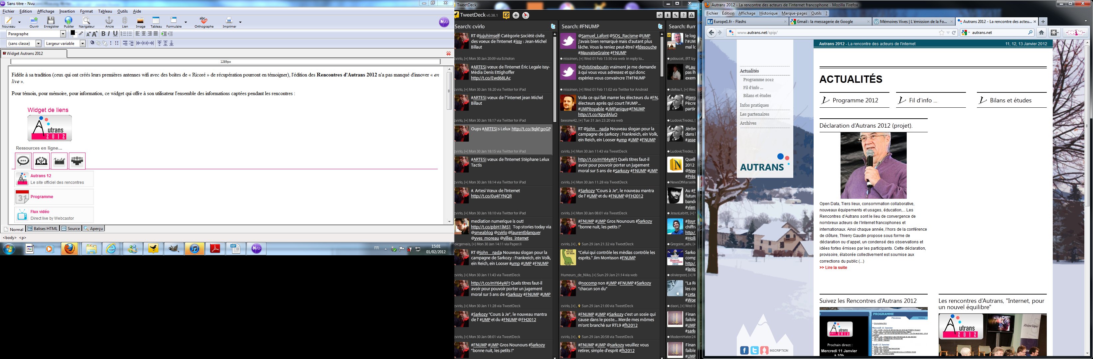The height and width of the screenshot is (359, 1093).
Task: Click the green increase indent icon in Nvu
Action: [x=164, y=34]
